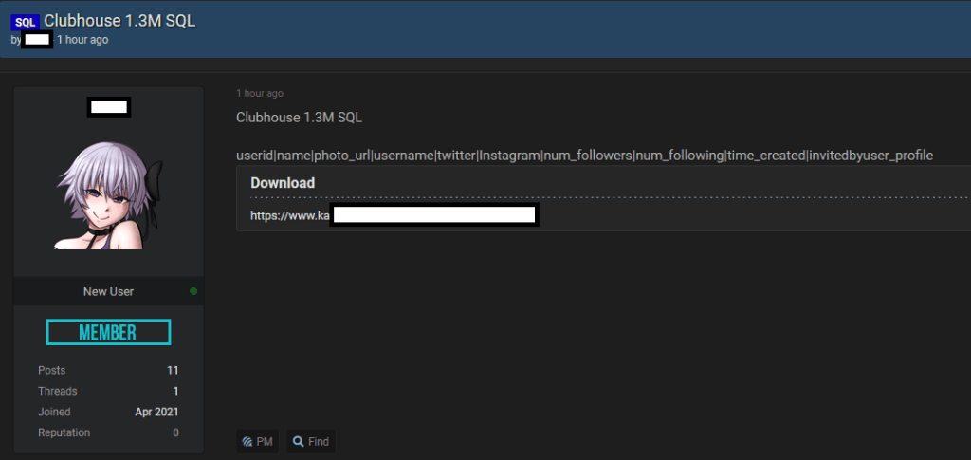Click the MEMBER group badge

coord(108,332)
